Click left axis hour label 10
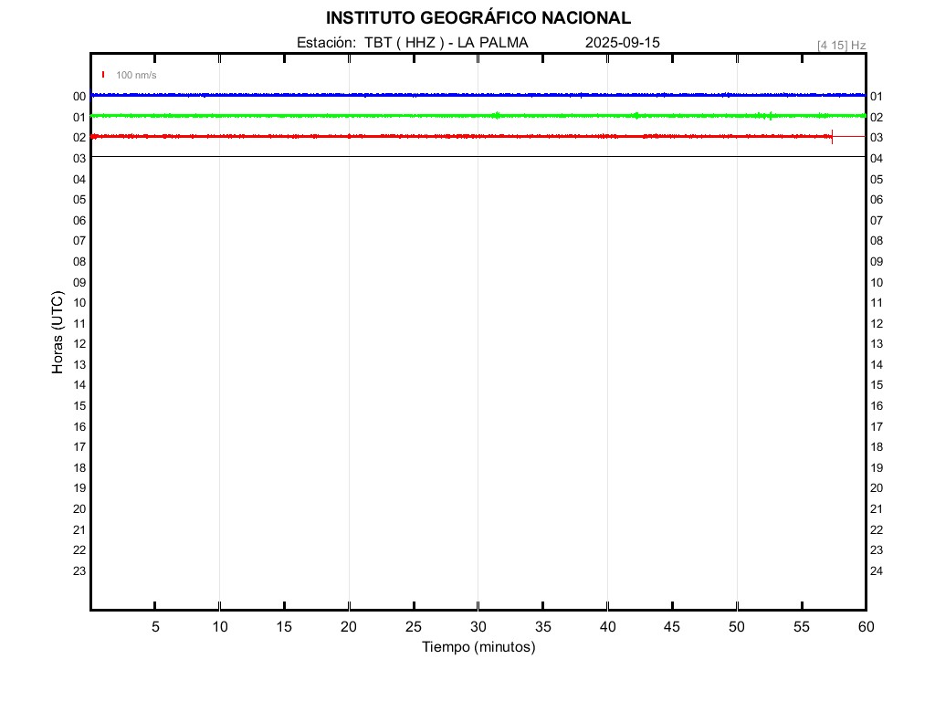935x701 pixels. click(x=79, y=303)
